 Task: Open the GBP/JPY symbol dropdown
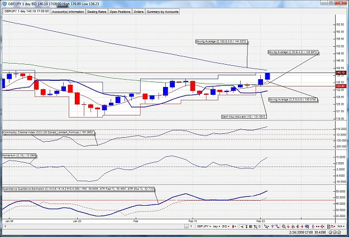[204, 226]
